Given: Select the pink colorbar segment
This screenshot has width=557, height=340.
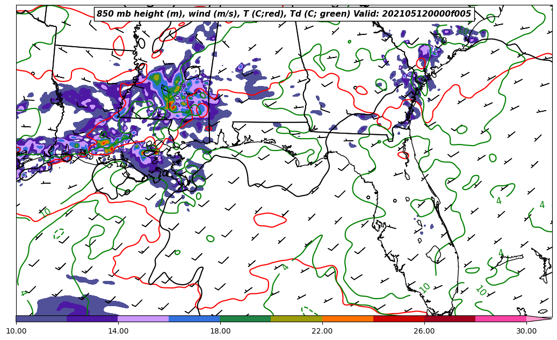Looking at the screenshot, I should tap(501, 319).
